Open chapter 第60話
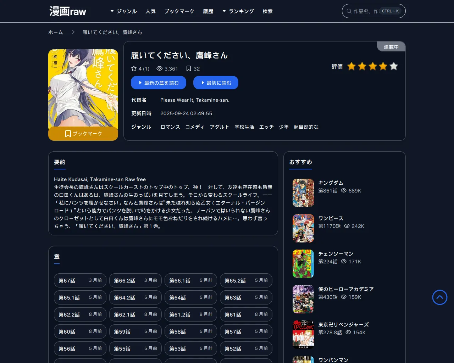This screenshot has height=363, width=454. [80, 331]
